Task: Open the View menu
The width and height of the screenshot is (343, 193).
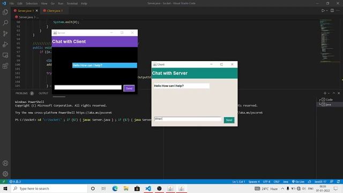Action: (44, 4)
